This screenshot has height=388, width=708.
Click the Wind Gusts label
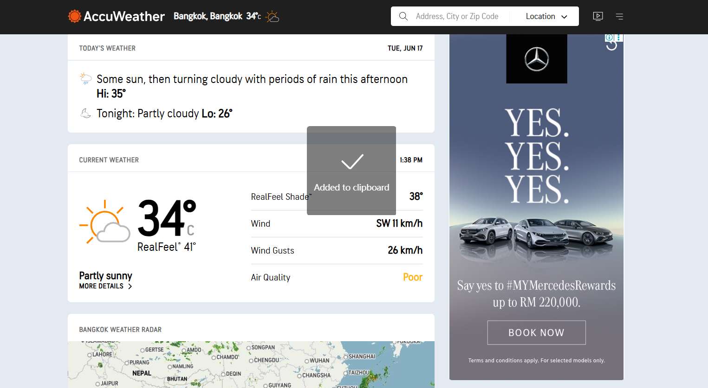click(273, 250)
